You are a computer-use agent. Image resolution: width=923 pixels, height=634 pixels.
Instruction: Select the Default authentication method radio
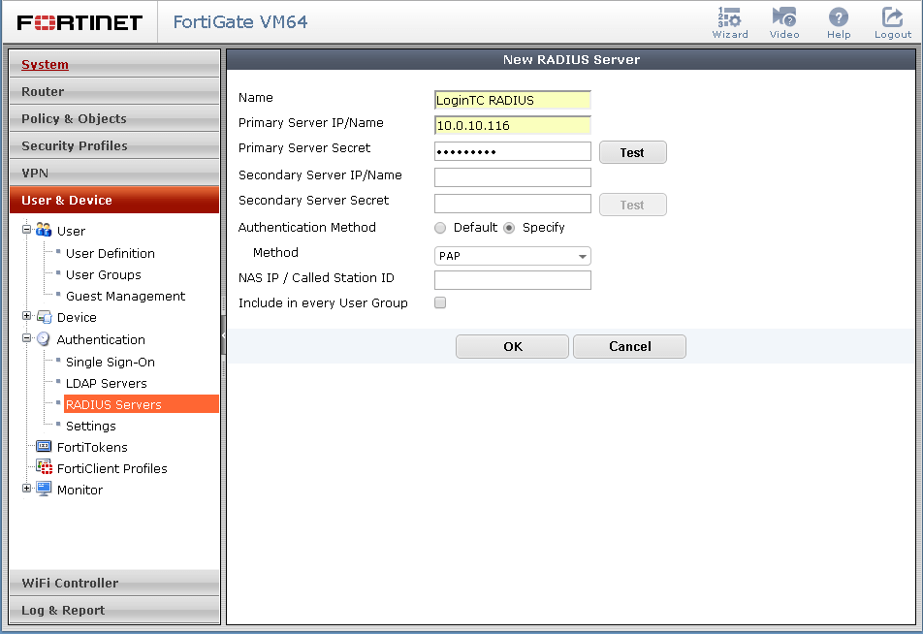coord(441,228)
